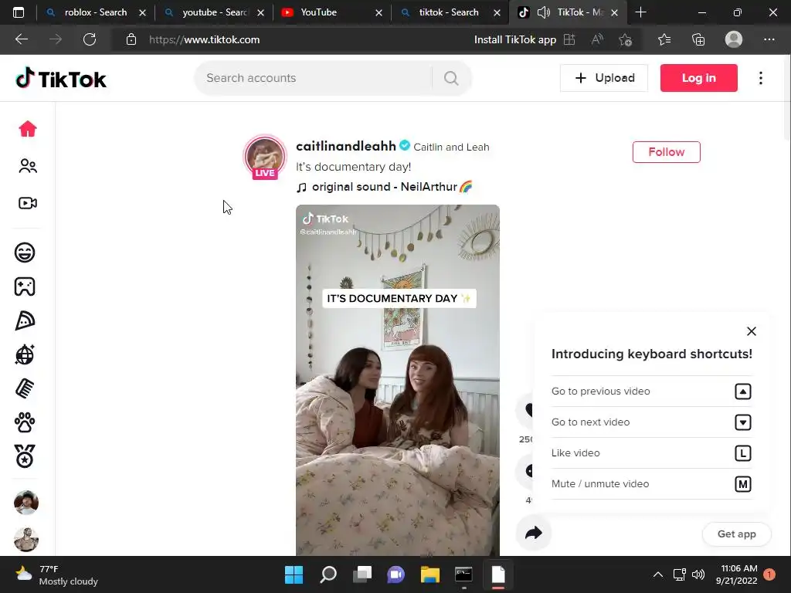Screen dimensions: 791x593
Task: Click the Log in button
Action: pos(698,78)
